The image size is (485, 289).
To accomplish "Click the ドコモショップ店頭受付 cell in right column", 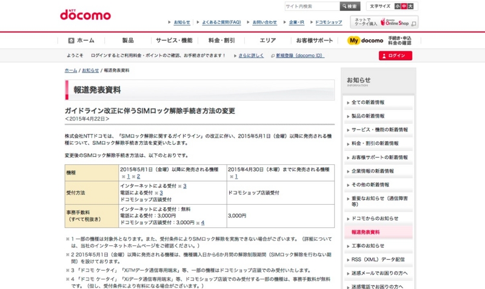I will (x=280, y=193).
